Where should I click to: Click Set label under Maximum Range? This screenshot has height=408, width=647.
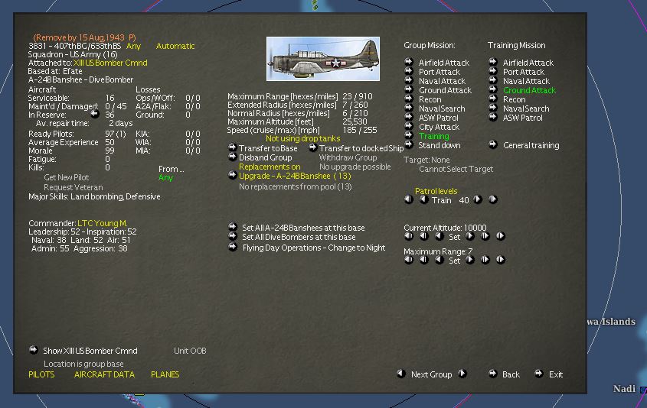pyautogui.click(x=454, y=261)
